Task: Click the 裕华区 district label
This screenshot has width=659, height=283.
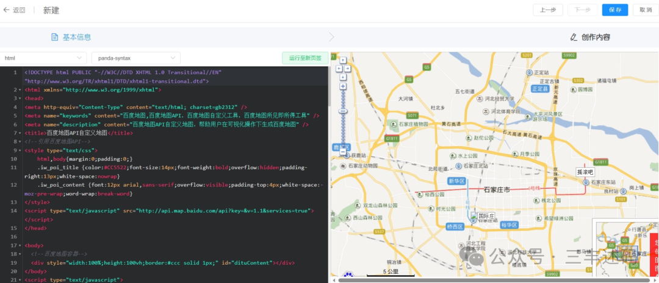Action: click(x=510, y=225)
